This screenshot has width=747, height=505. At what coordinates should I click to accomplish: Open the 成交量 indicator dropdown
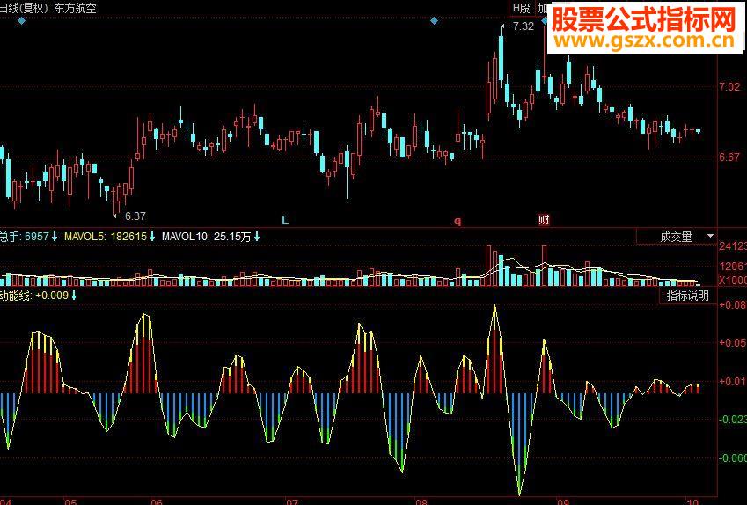(x=677, y=237)
